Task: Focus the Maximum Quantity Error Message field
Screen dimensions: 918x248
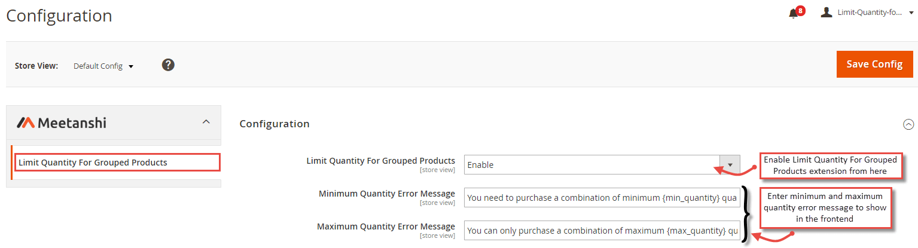Action: click(602, 230)
